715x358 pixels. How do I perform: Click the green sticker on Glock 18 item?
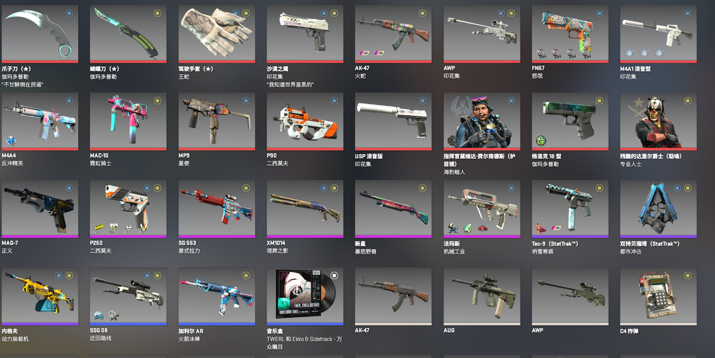point(541,140)
